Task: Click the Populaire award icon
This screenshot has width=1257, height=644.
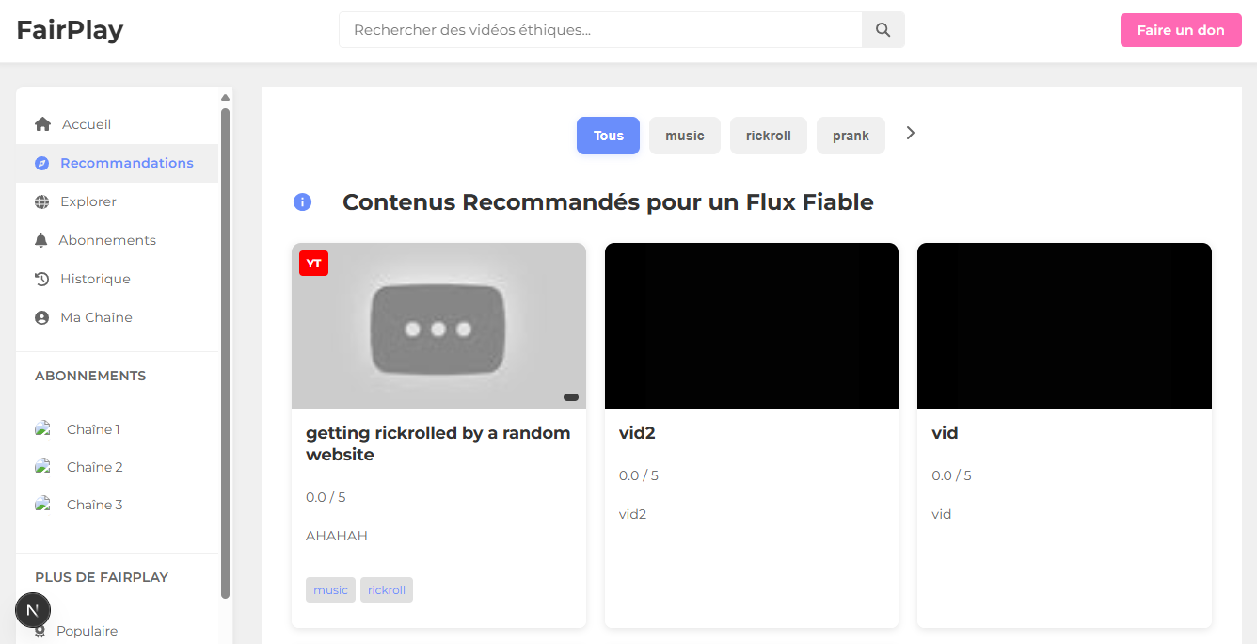Action: pyautogui.click(x=40, y=631)
